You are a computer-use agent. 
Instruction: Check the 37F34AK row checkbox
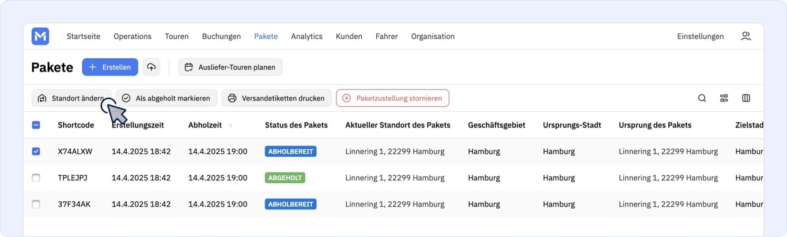36,204
